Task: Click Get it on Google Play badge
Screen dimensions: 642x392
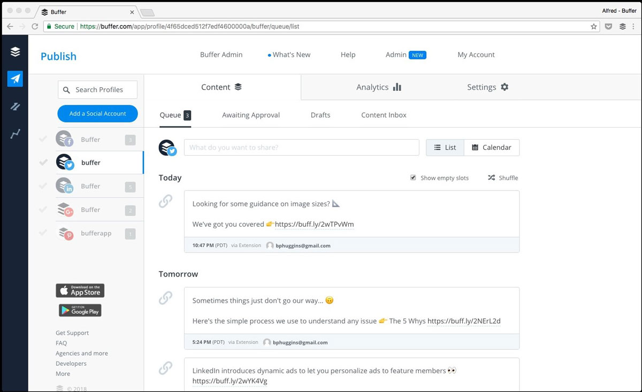Action: coord(80,310)
